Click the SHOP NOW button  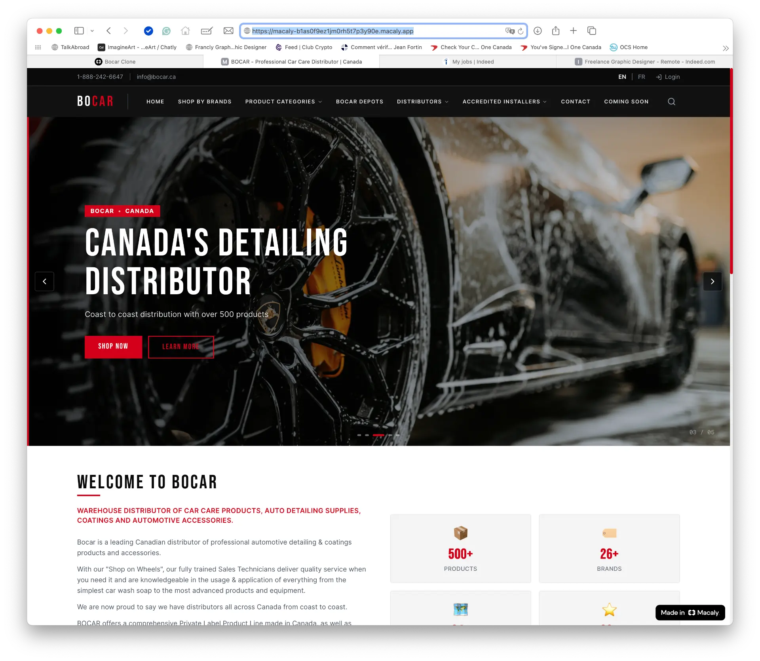coord(113,347)
